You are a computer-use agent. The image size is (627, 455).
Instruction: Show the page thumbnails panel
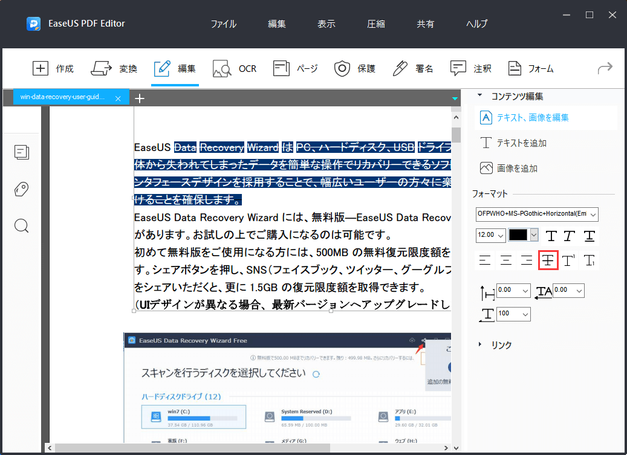(x=22, y=152)
